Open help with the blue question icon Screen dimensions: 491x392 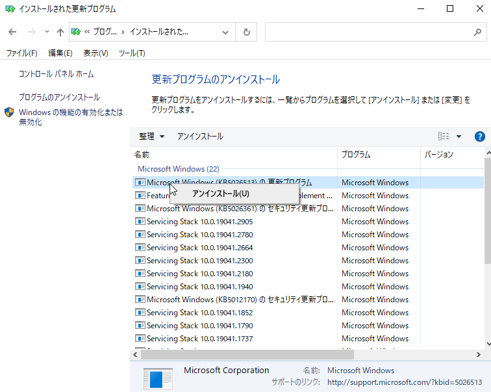480,137
